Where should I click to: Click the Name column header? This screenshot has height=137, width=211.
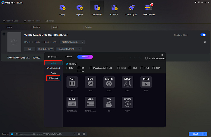pos(9,27)
